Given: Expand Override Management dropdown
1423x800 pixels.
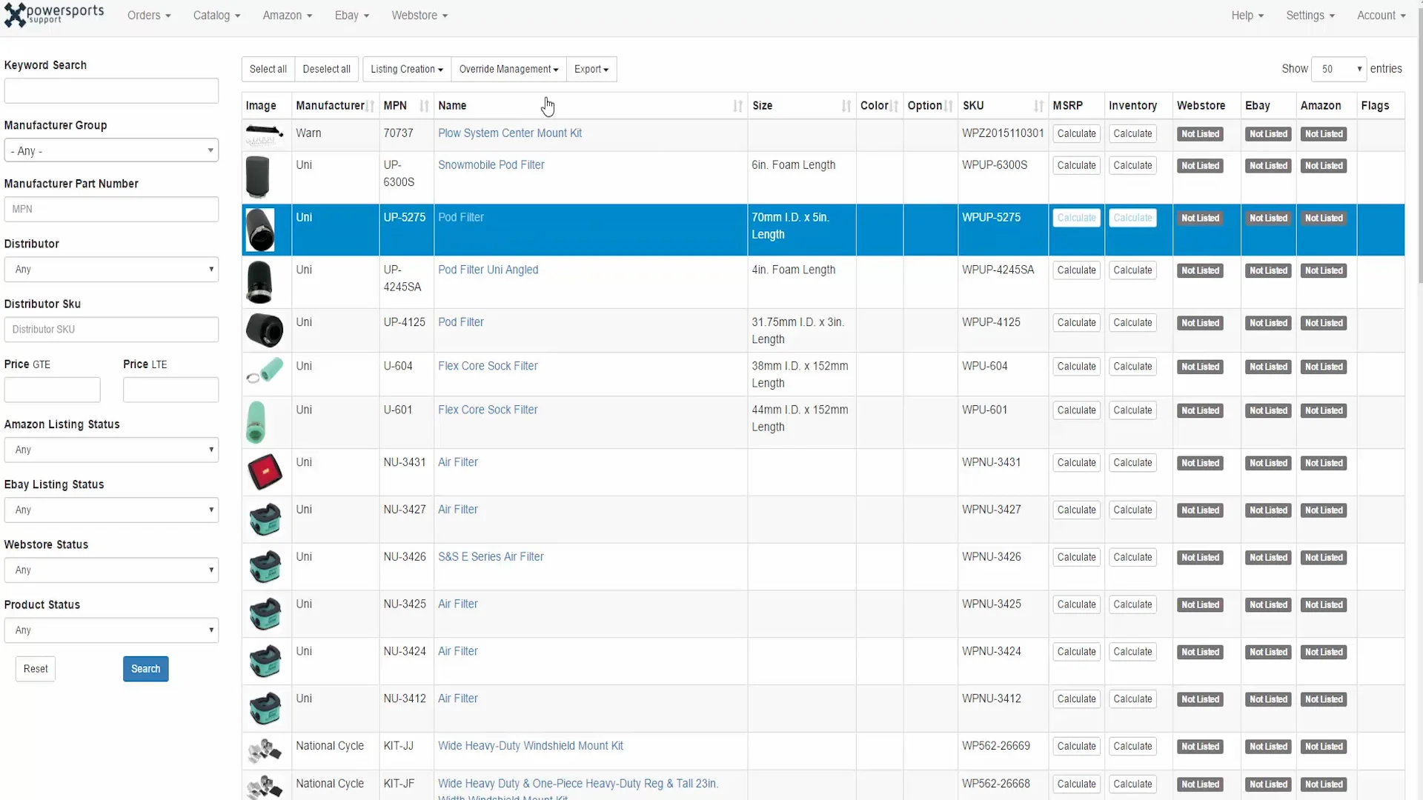Looking at the screenshot, I should [x=508, y=69].
